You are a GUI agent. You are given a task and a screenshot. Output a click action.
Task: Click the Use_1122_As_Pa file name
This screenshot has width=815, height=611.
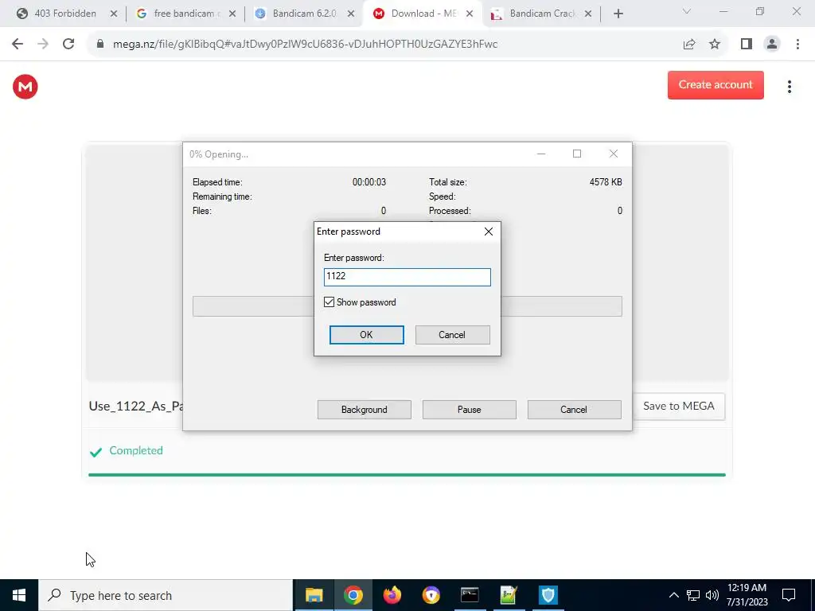pos(135,406)
